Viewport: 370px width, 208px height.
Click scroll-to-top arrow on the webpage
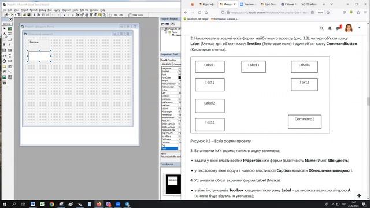359,195
